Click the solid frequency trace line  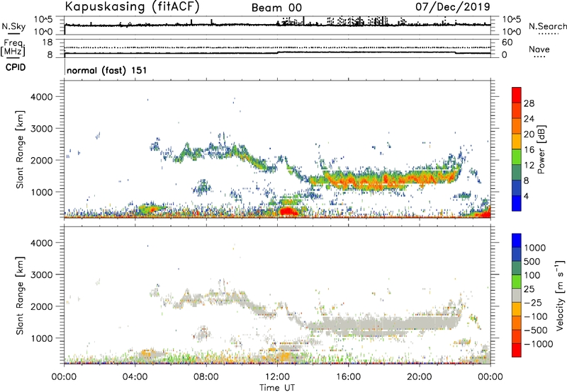point(277,52)
